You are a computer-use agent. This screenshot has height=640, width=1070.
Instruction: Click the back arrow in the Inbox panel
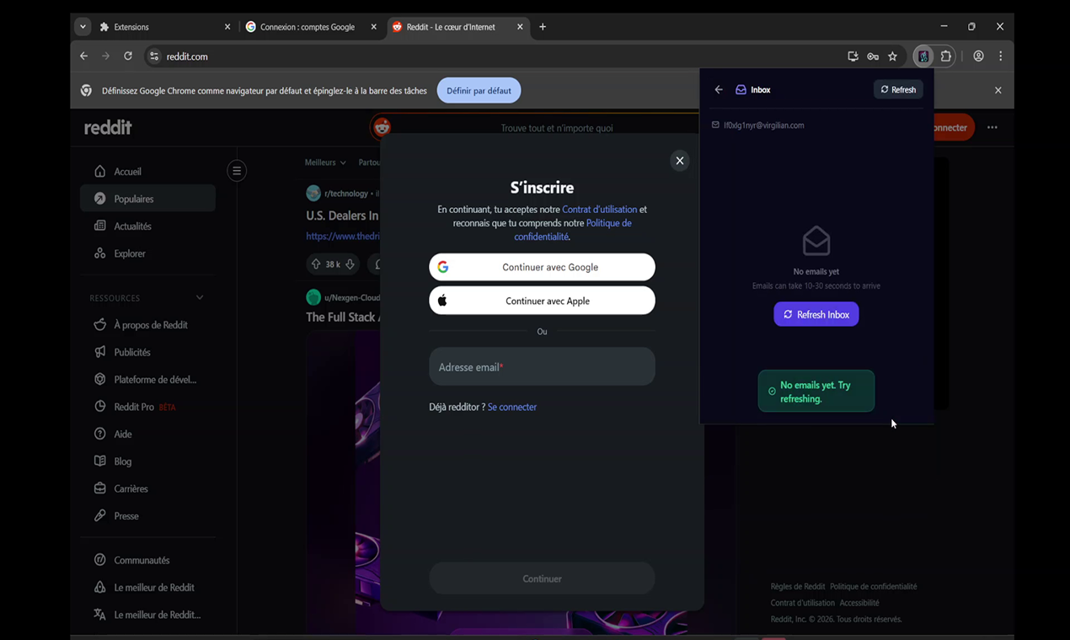(718, 89)
